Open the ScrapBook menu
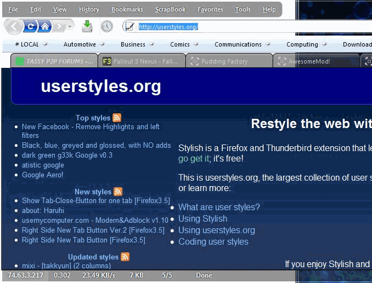Screen dimensions: 372x283 coord(170,9)
